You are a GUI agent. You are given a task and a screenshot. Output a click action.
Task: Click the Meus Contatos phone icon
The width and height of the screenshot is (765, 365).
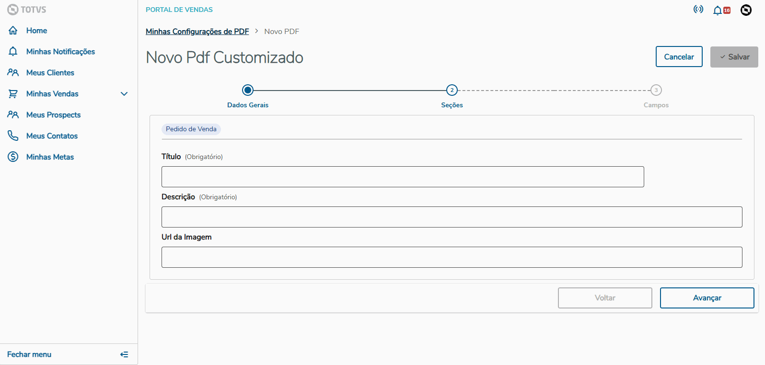[13, 136]
